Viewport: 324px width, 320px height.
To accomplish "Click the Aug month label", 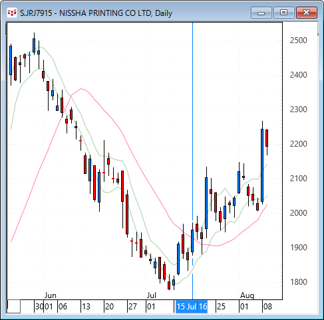I will [247, 295].
